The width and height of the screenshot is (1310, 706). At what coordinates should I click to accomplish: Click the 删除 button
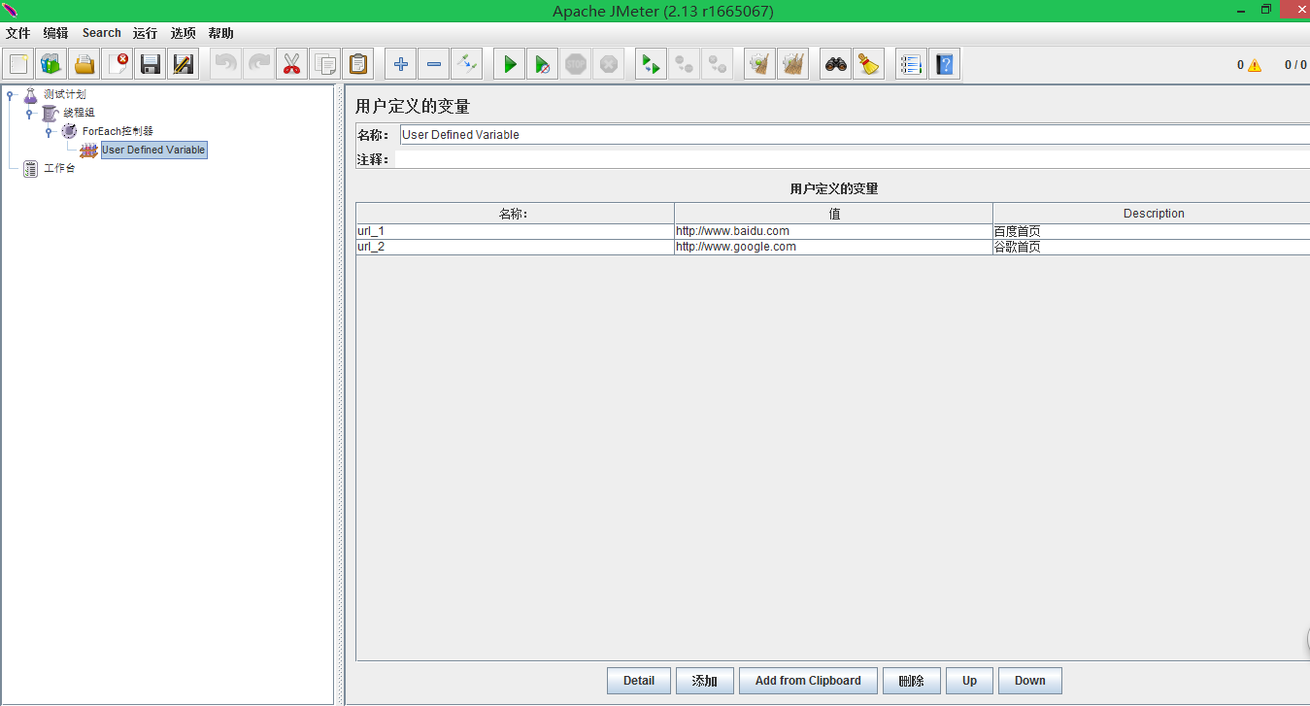[912, 681]
